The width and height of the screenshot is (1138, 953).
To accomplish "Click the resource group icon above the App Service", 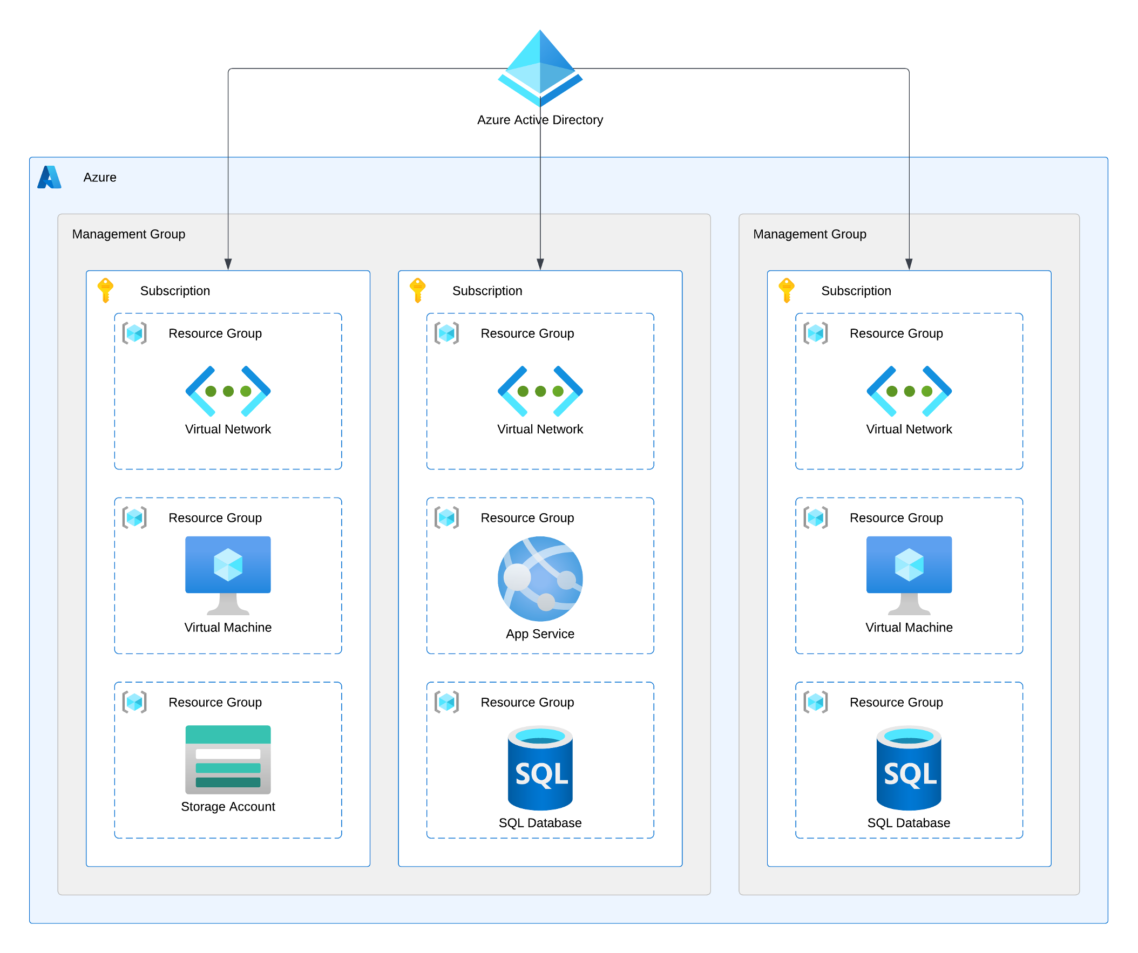I will pyautogui.click(x=446, y=518).
